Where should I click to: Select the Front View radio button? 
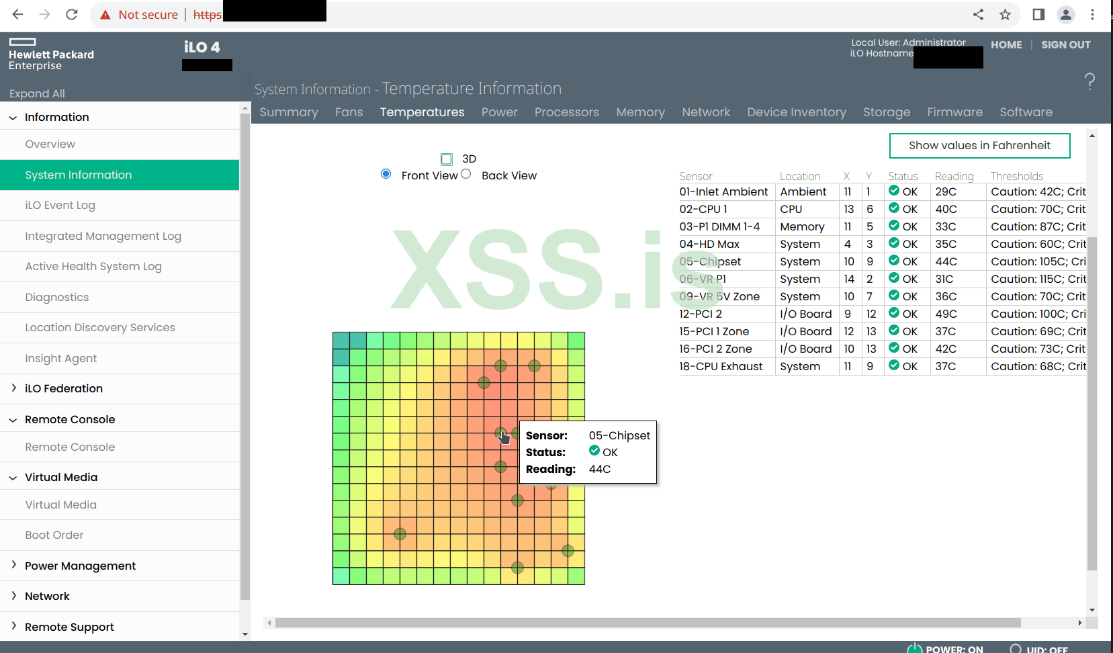386,174
